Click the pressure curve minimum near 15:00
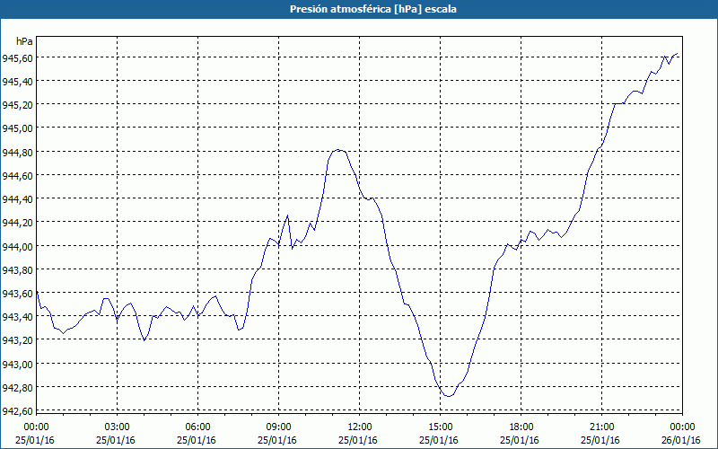 pos(448,396)
